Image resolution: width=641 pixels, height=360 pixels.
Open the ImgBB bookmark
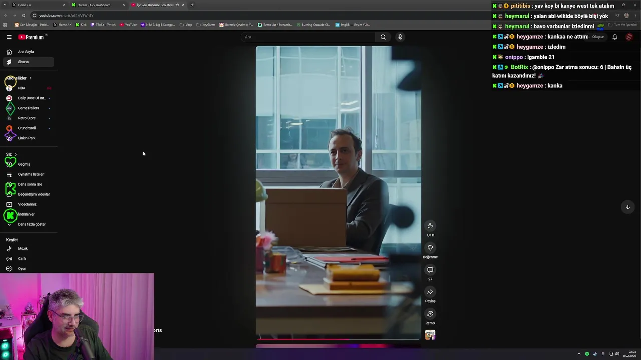coord(352,24)
